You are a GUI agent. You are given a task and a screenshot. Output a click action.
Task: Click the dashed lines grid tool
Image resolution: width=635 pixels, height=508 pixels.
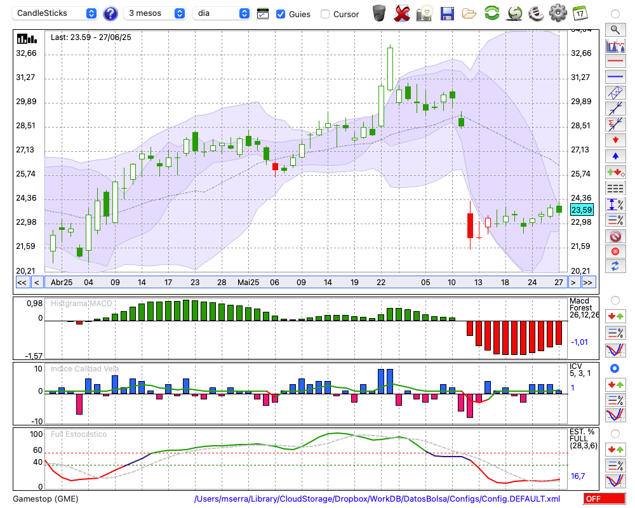point(615,188)
